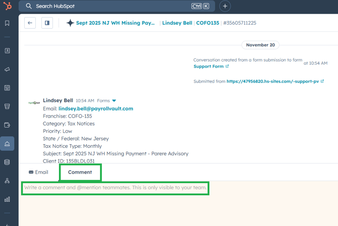Click ticket number #35605711225

(240, 23)
